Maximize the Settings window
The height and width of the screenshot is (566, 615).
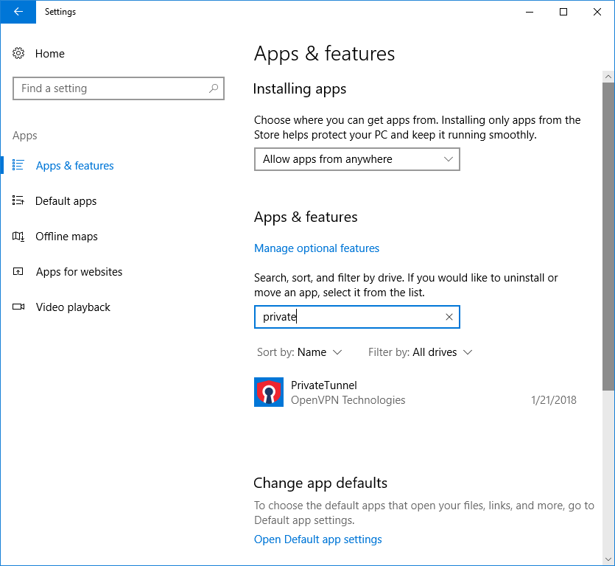click(x=563, y=12)
